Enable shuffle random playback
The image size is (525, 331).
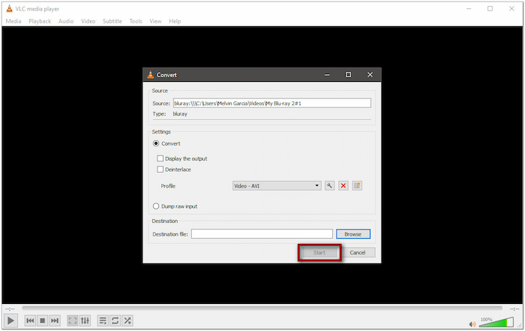tap(127, 320)
